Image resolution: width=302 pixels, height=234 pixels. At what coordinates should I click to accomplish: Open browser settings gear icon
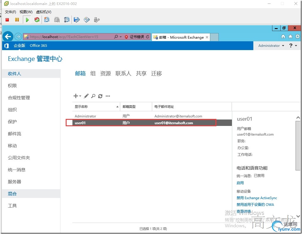coord(298,36)
